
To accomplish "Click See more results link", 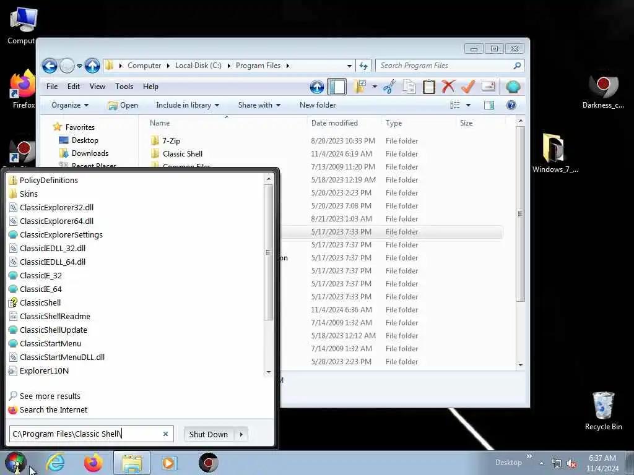I will pos(50,396).
